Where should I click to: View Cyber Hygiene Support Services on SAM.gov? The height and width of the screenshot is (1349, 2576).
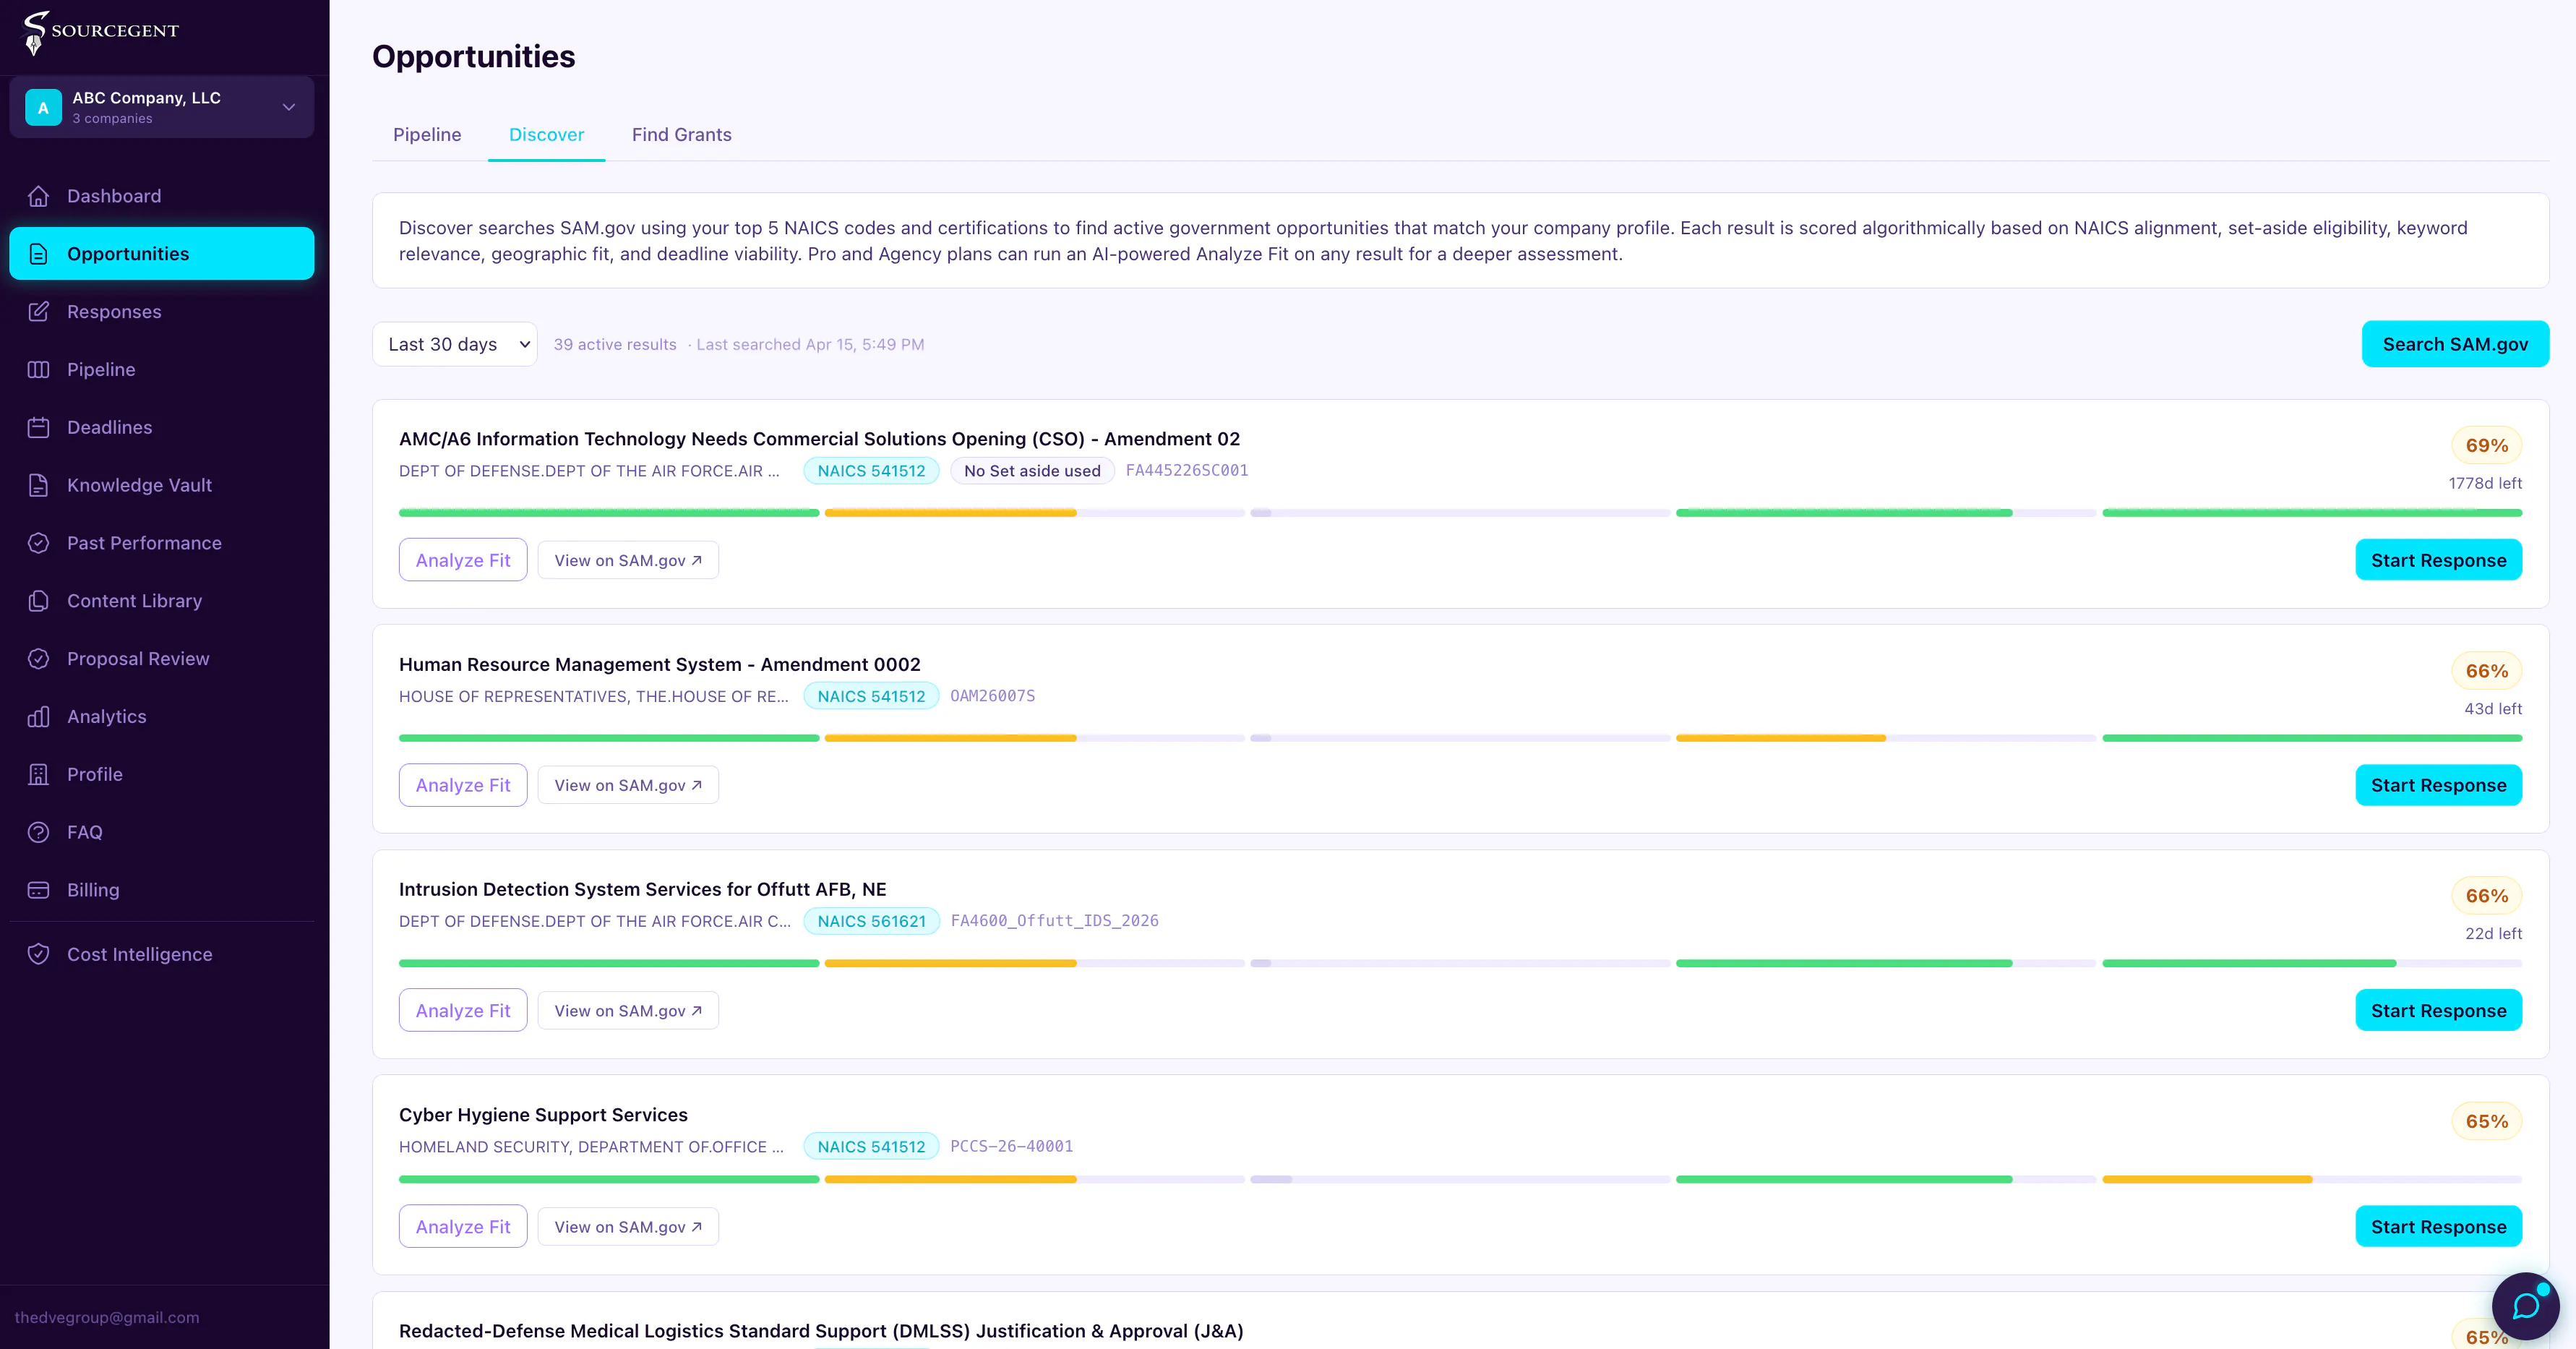point(628,1226)
